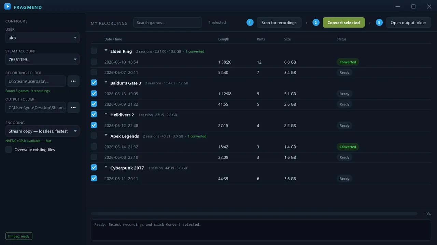Click the Status column header
Screen dimensions: 437x245
[341, 39]
